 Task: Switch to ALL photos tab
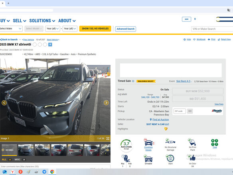[x=6, y=159]
